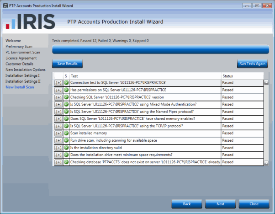Click green check icon for shared memory enabled row
Image resolution: width=275 pixels, height=214 pixels.
(66, 119)
